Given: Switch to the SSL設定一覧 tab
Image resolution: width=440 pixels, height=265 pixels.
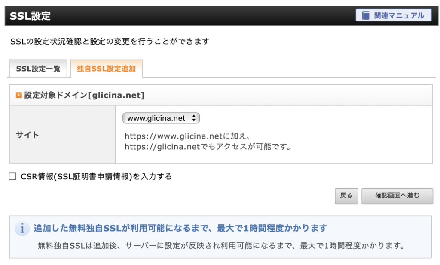Looking at the screenshot, I should (38, 69).
